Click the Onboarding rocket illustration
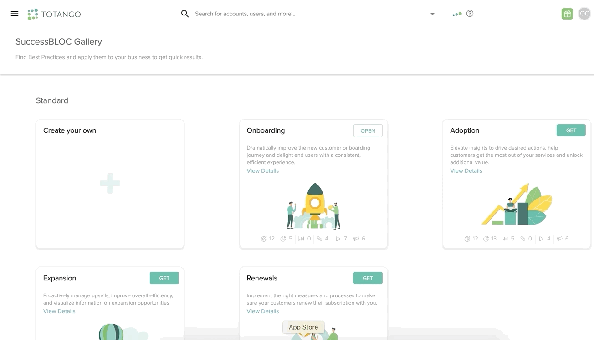The height and width of the screenshot is (340, 594). pyautogui.click(x=313, y=206)
